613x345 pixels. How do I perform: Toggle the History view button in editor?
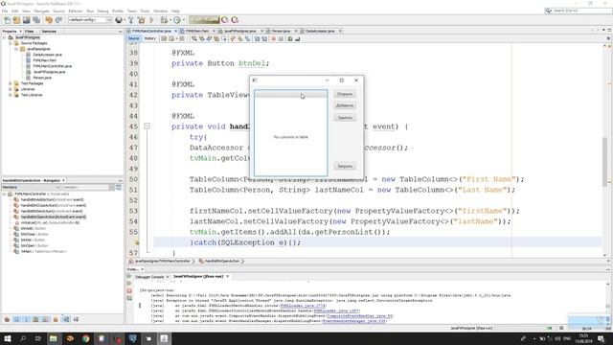point(149,38)
